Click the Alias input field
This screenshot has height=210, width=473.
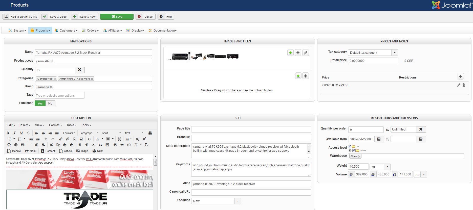[251, 184]
